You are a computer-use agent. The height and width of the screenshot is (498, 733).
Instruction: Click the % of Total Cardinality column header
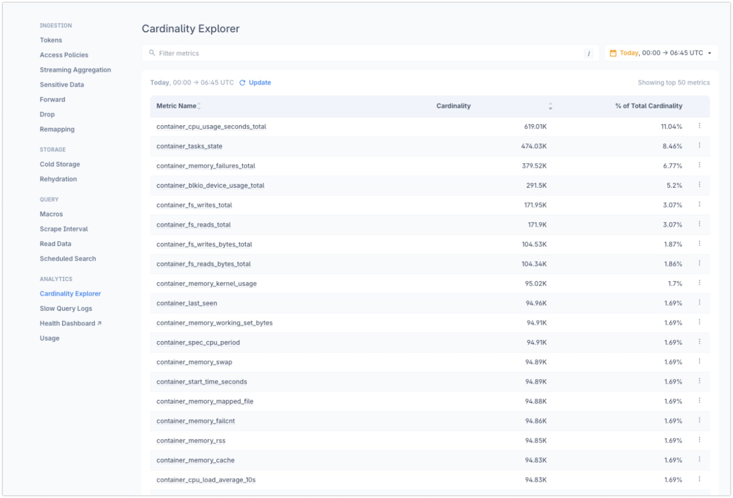[x=648, y=106]
